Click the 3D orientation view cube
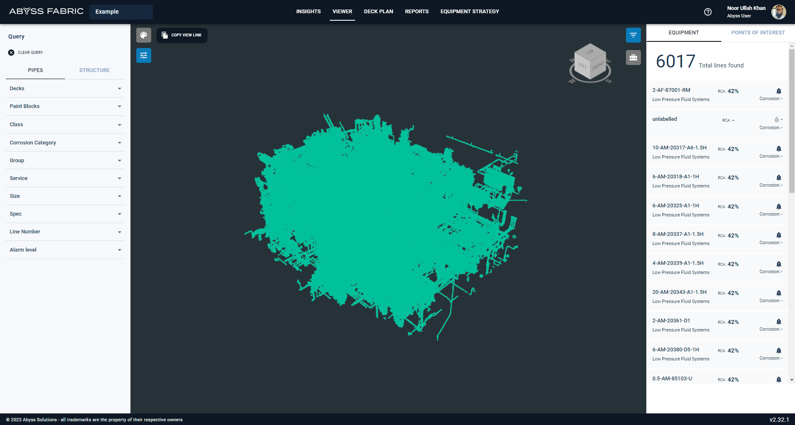This screenshot has width=795, height=425. [x=590, y=63]
